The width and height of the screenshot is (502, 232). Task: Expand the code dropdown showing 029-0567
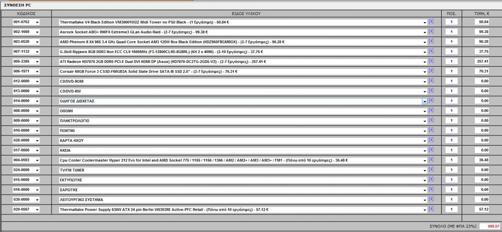[x=26, y=209]
